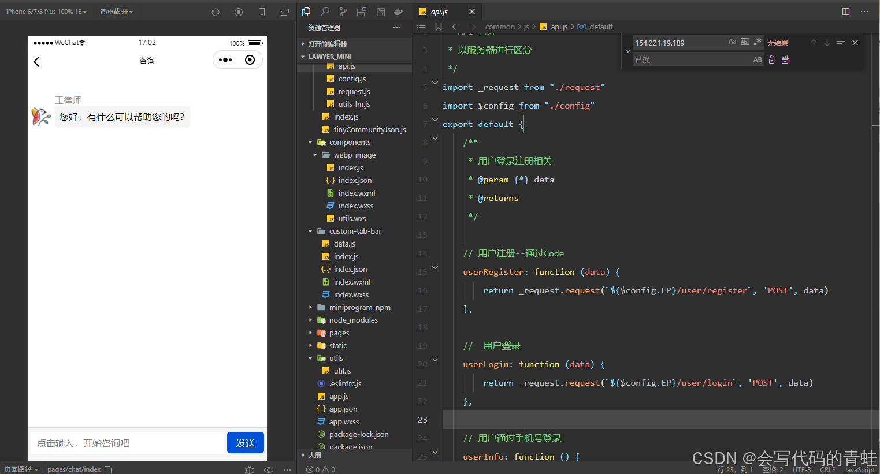Image resolution: width=880 pixels, height=474 pixels.
Task: Collapse the webp-image folder
Action: (x=354, y=155)
